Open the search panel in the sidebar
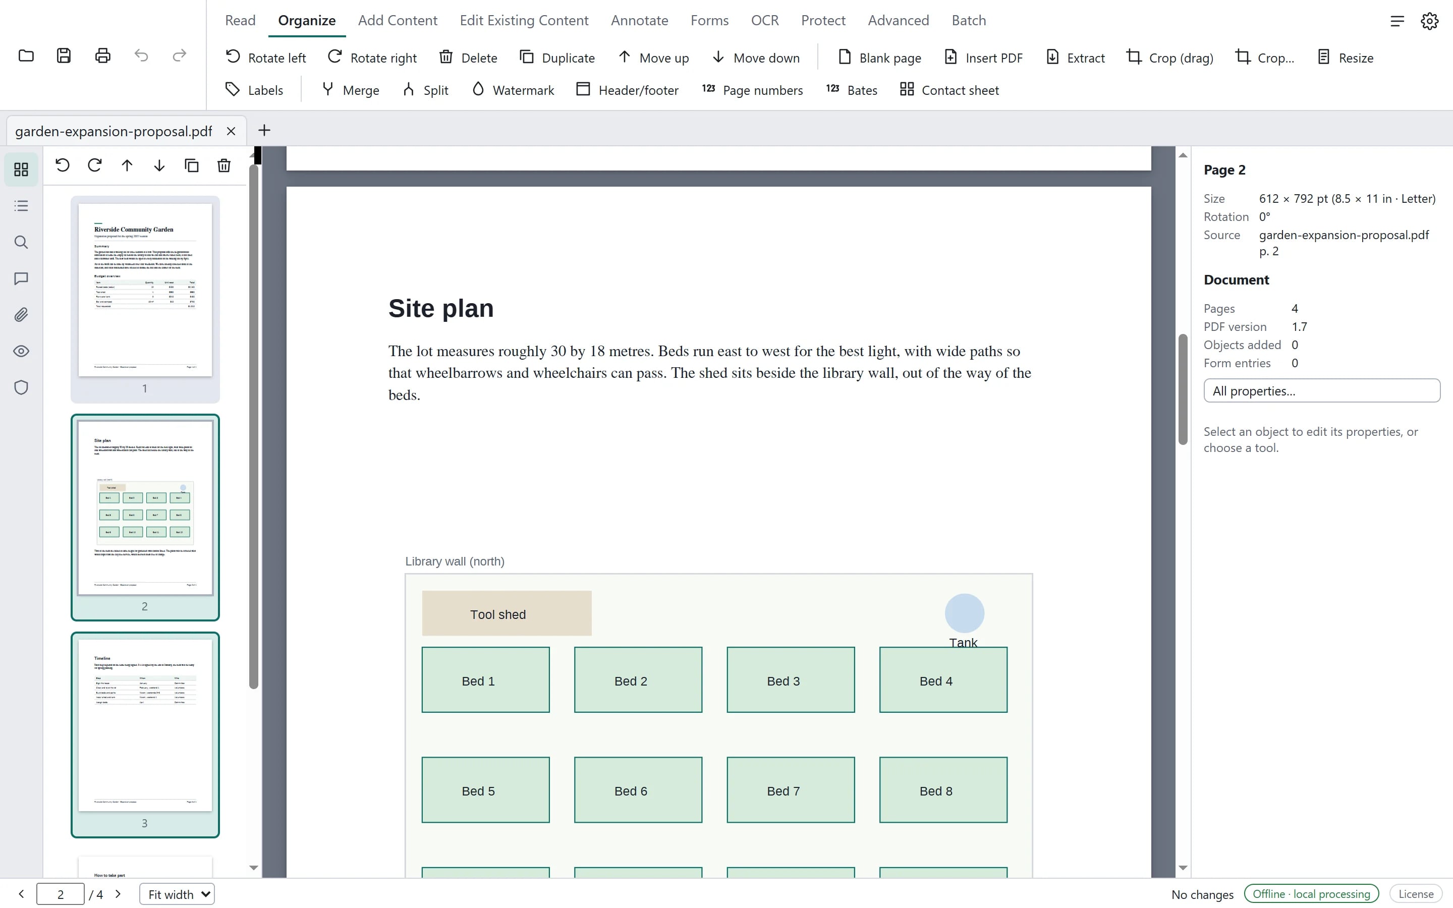This screenshot has height=908, width=1453. pos(21,243)
